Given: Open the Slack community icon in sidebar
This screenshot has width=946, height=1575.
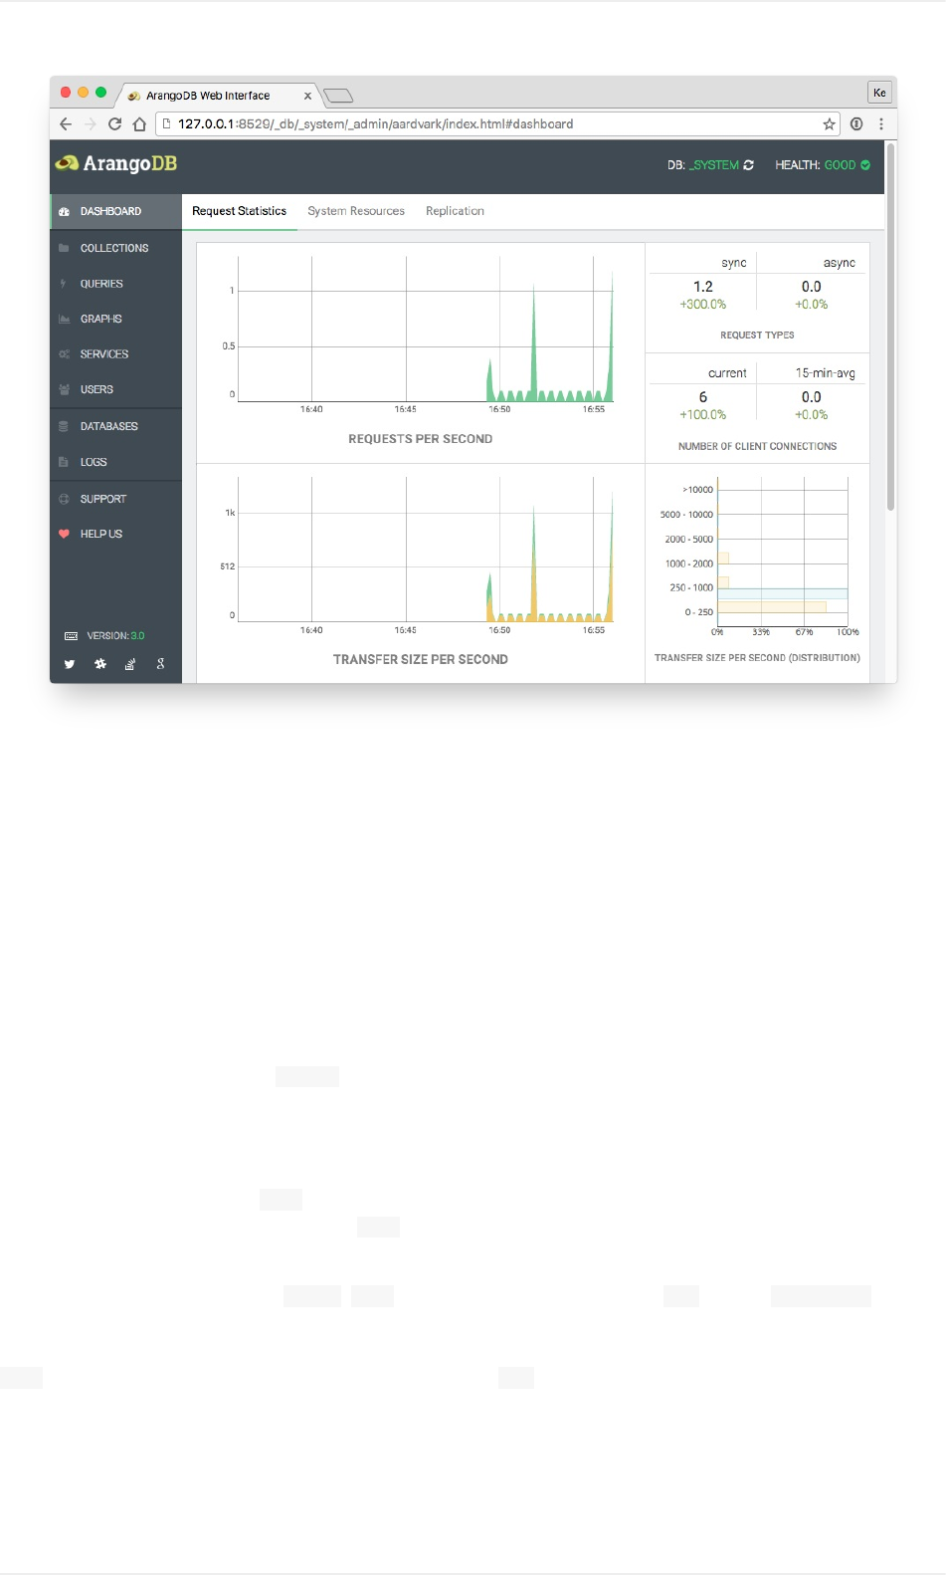Looking at the screenshot, I should (x=100, y=664).
